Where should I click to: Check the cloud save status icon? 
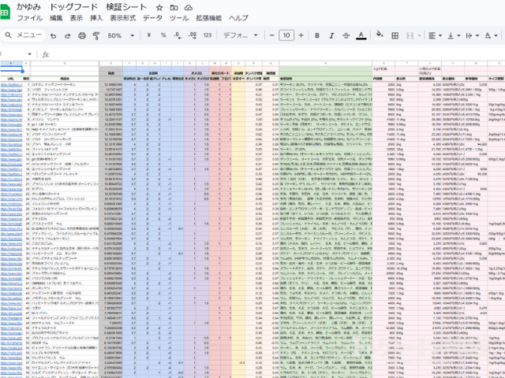(189, 7)
